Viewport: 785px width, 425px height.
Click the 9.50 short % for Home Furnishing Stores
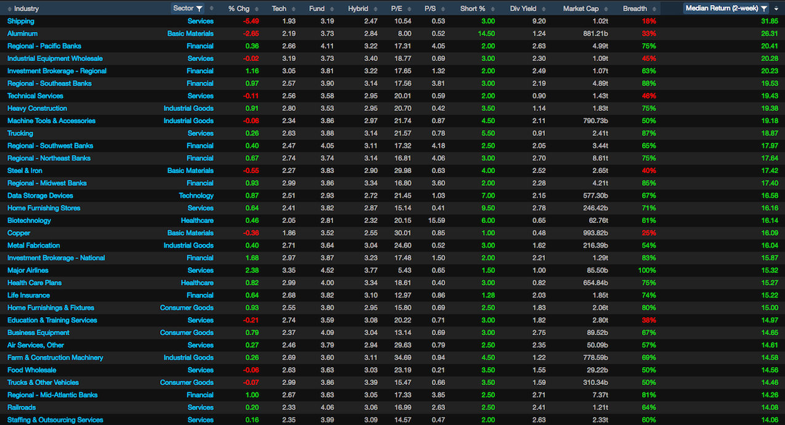pyautogui.click(x=487, y=208)
